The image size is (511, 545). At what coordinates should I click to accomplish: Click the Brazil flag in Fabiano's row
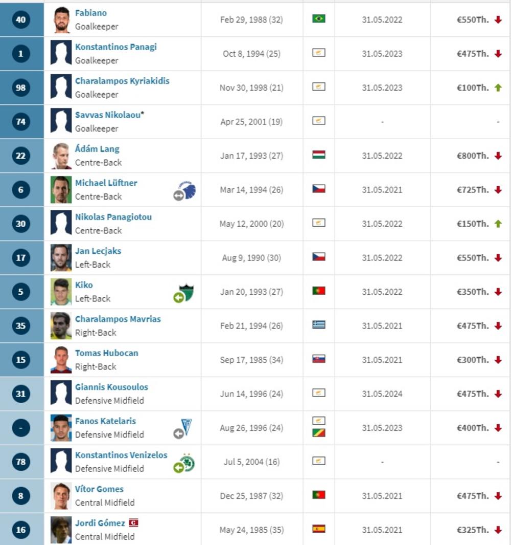(319, 19)
